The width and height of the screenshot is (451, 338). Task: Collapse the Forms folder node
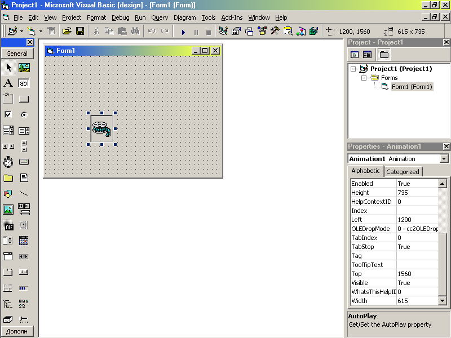[x=364, y=78]
